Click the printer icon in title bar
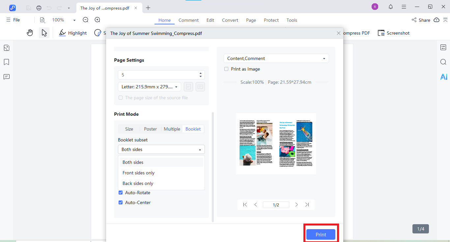This screenshot has height=242, width=450. click(39, 8)
